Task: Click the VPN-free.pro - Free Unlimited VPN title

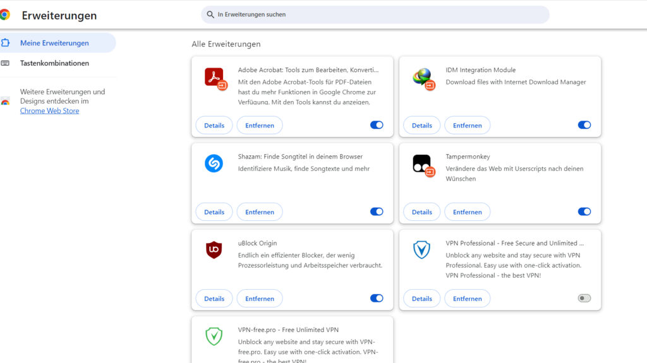Action: pyautogui.click(x=288, y=330)
